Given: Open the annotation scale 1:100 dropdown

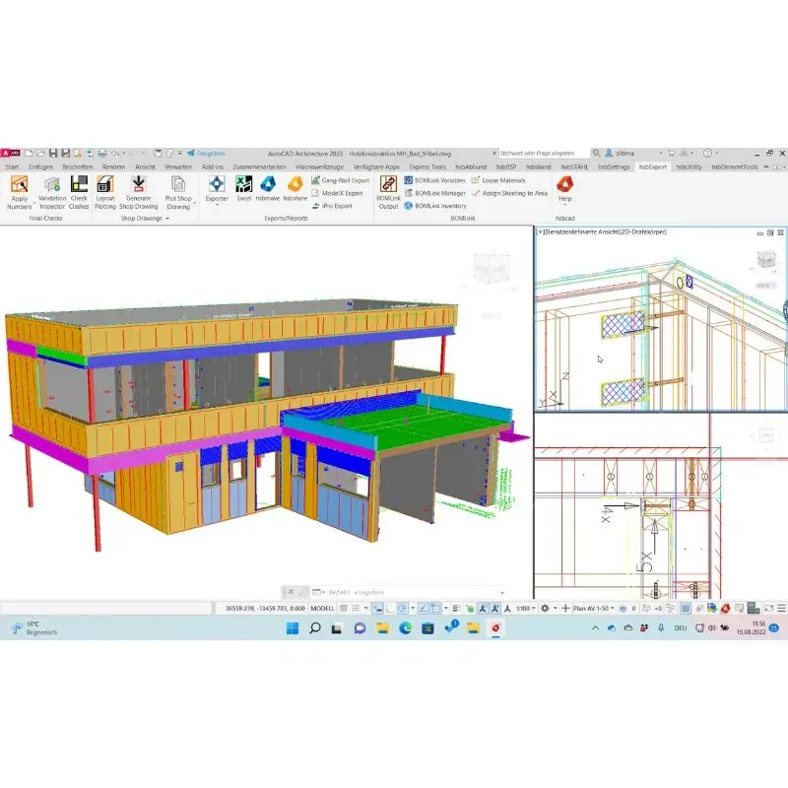Looking at the screenshot, I should (526, 608).
